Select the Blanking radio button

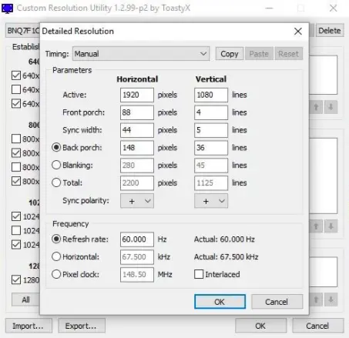56,165
